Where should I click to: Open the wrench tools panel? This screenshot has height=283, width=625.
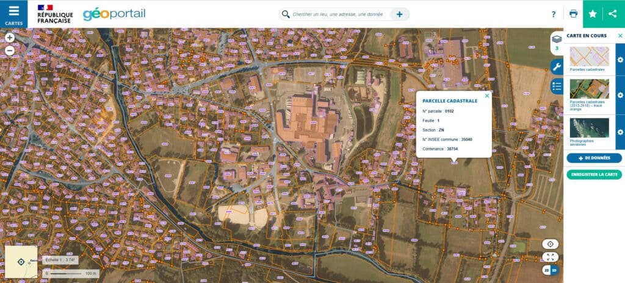[x=556, y=67]
